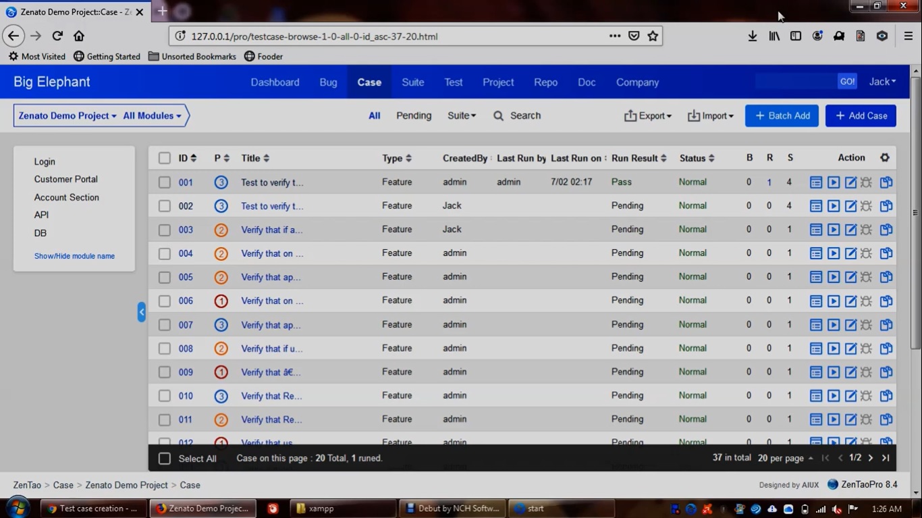The height and width of the screenshot is (518, 922).
Task: Click the browser home icon
Action: 79,36
